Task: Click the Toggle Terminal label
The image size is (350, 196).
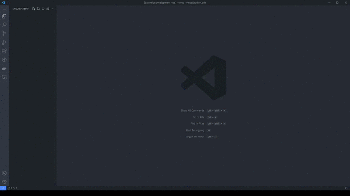Action: [x=194, y=137]
